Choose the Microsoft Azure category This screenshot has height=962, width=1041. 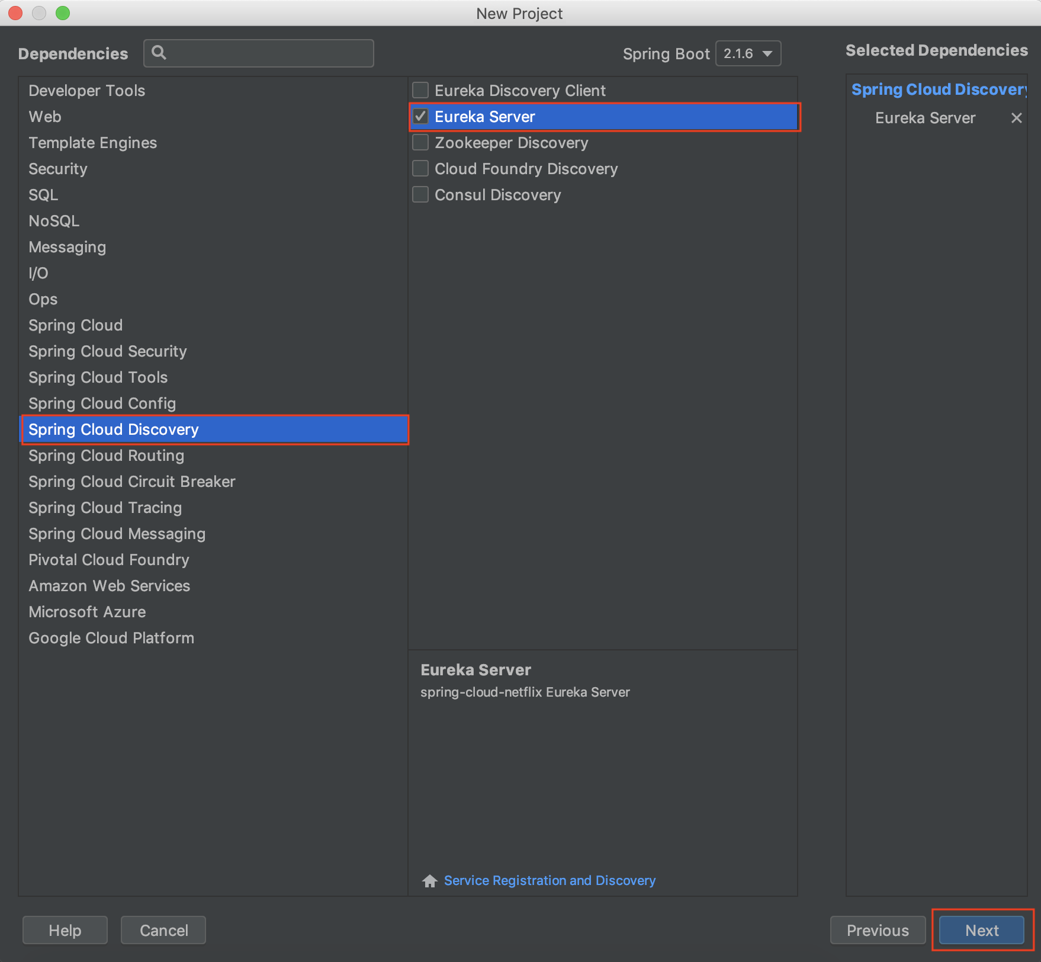coord(214,612)
